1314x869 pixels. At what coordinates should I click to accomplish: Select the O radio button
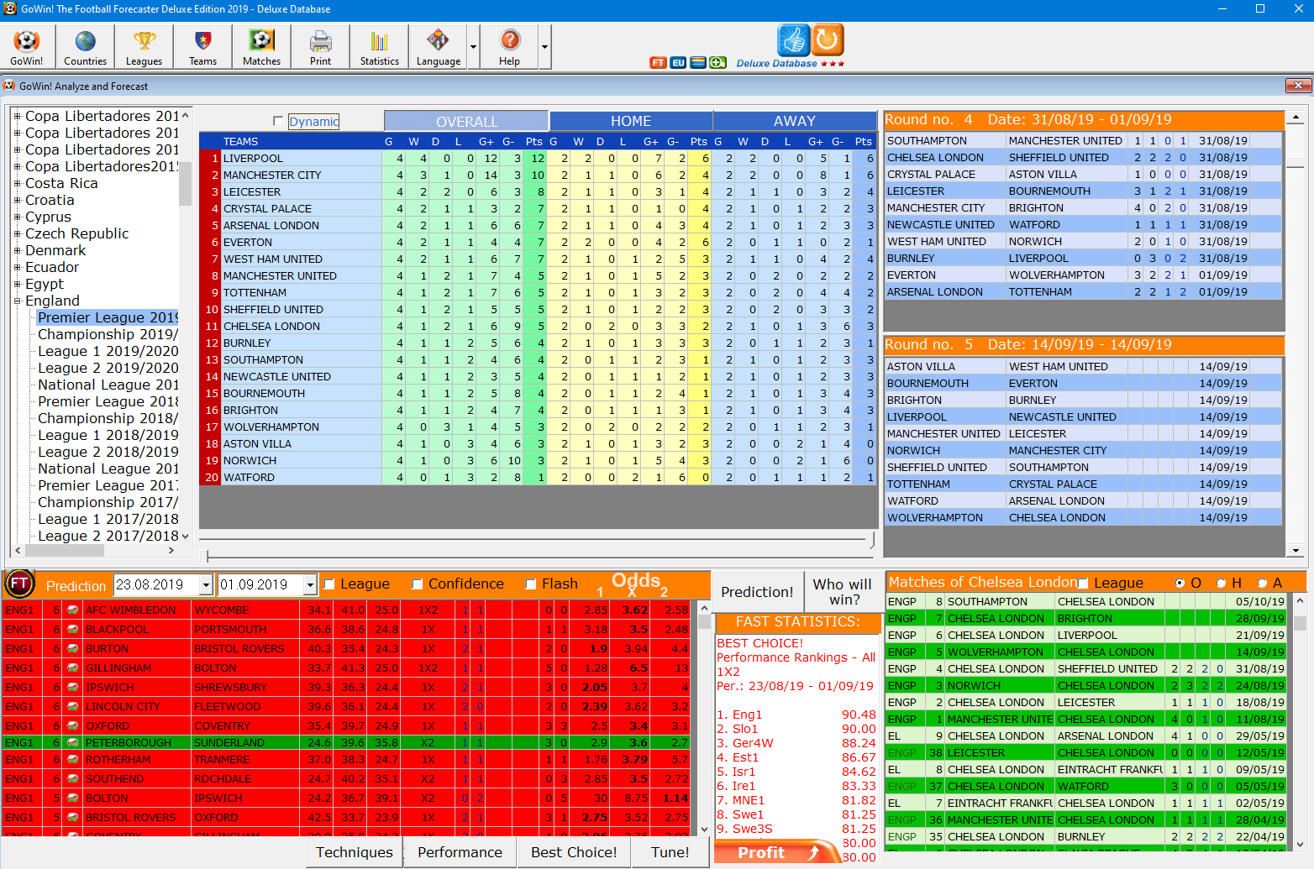coord(1180,583)
